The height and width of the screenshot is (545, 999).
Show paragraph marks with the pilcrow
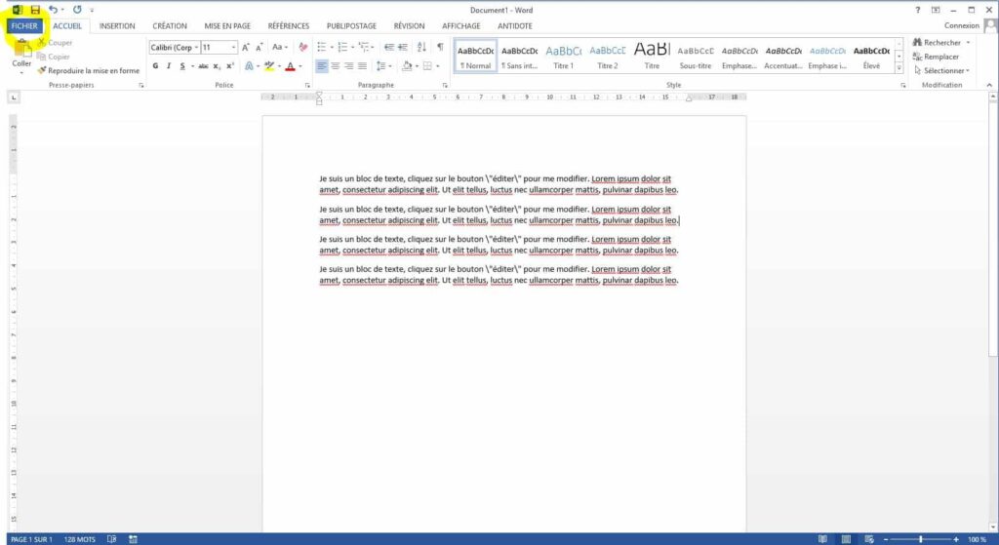click(440, 47)
